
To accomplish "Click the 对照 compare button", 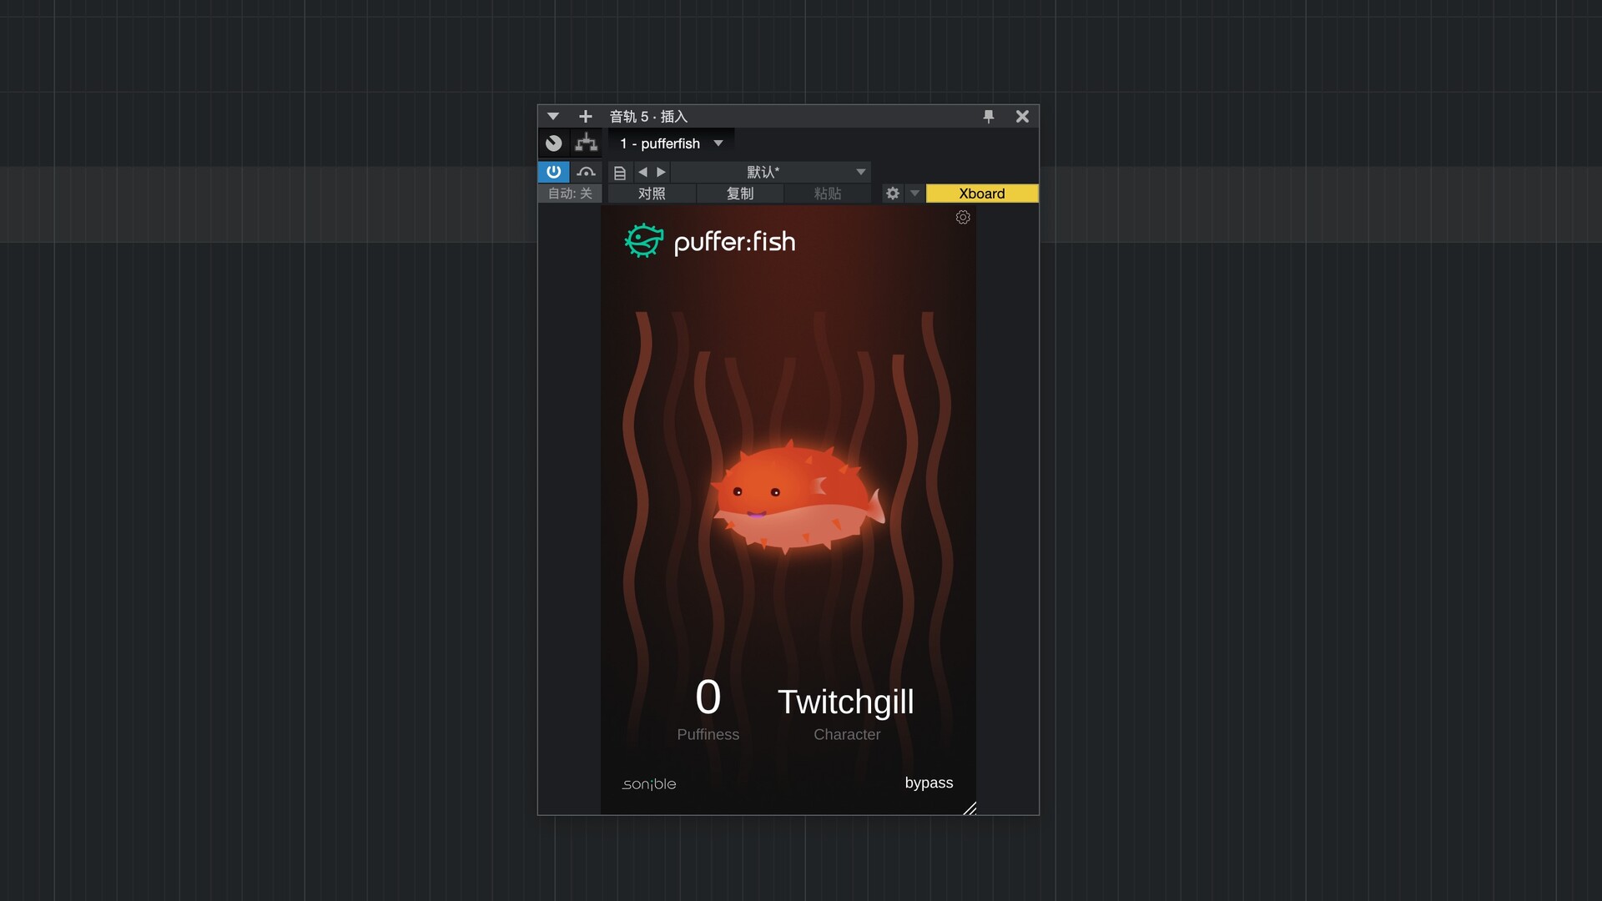I will (x=652, y=194).
